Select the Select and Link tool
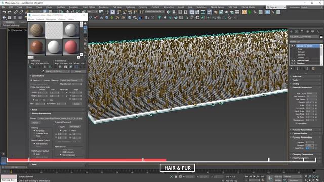 [x=16, y=12]
